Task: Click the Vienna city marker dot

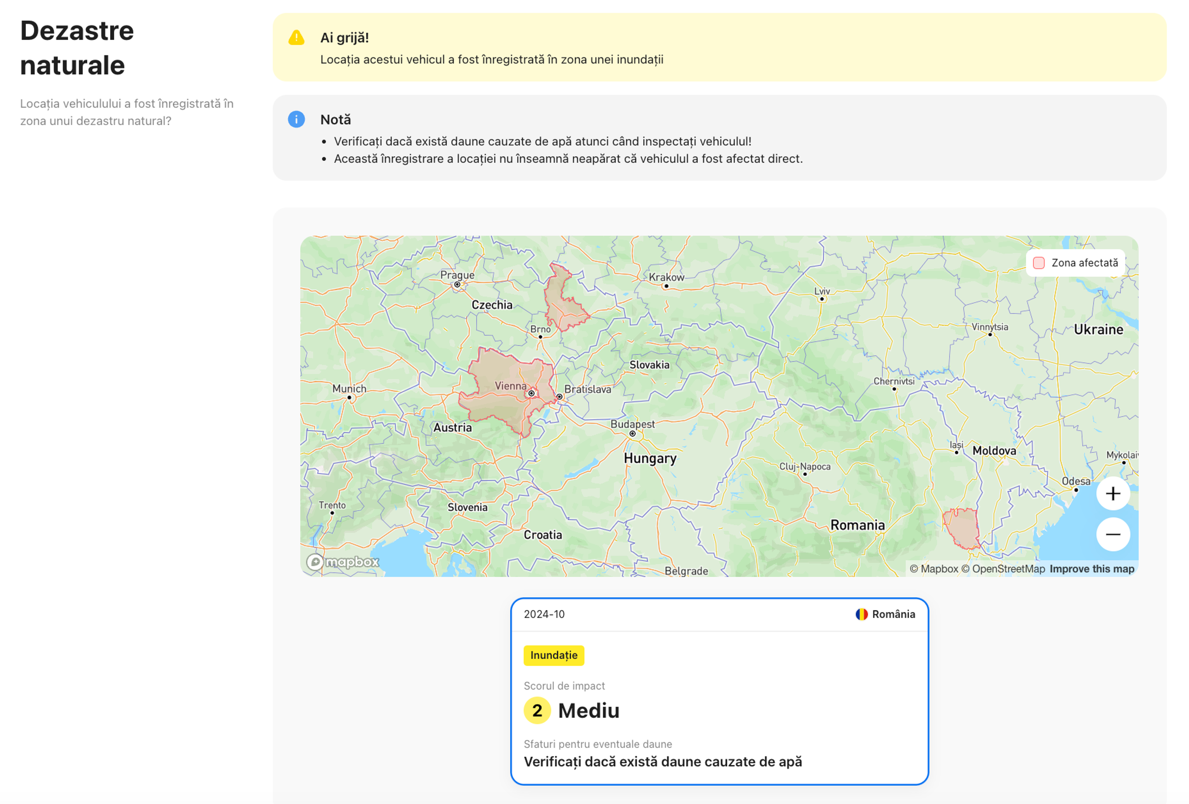Action: coord(532,394)
